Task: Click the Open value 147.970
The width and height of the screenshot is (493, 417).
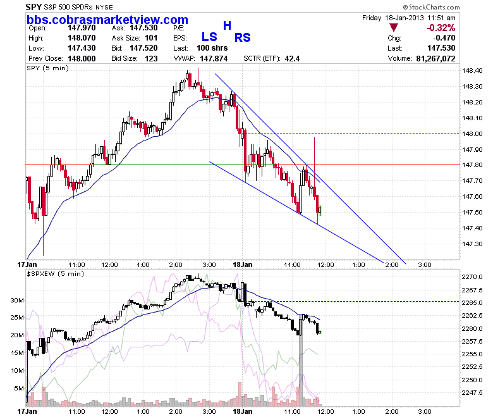Action: [82, 28]
